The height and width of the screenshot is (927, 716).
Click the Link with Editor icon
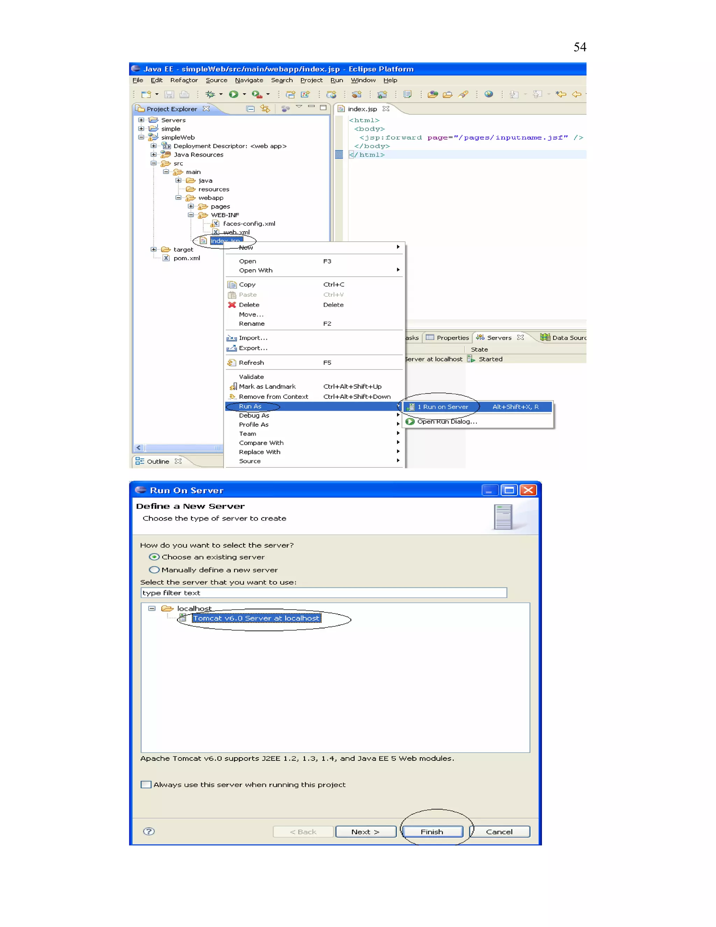coord(265,109)
